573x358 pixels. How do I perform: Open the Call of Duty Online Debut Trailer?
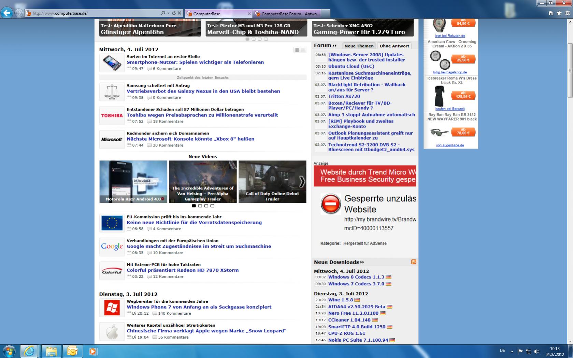point(272,182)
